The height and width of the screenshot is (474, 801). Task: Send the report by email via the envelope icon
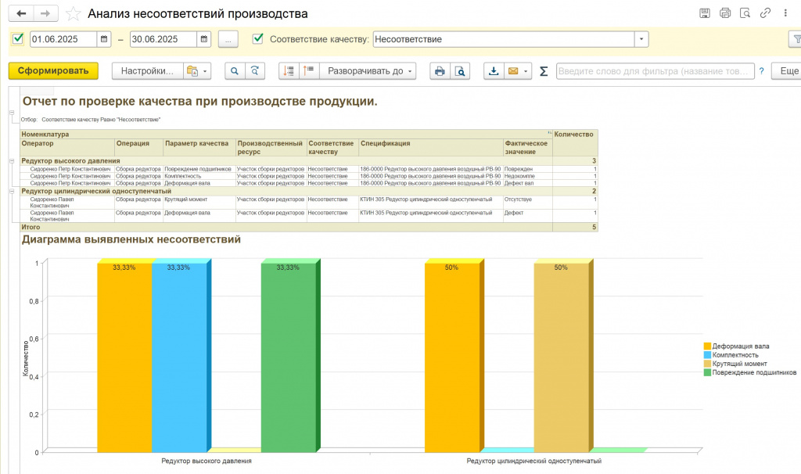coord(513,71)
